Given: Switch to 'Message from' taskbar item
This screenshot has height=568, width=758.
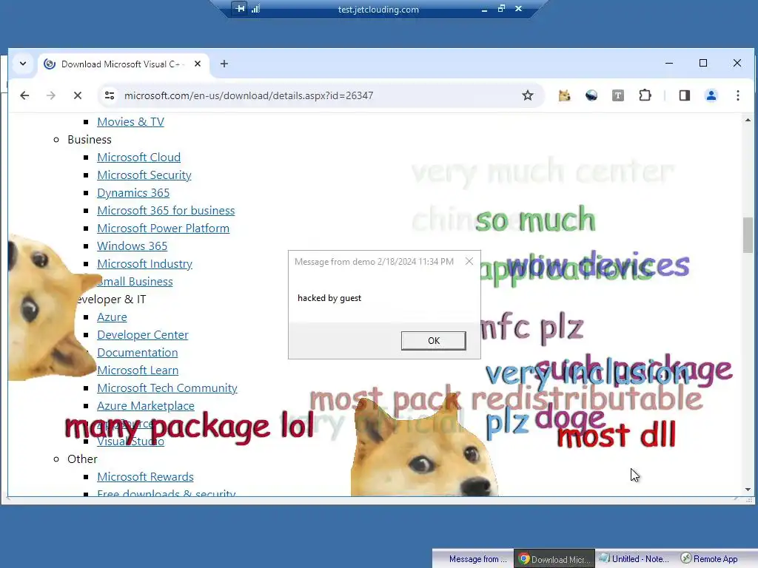Looking at the screenshot, I should [473, 559].
